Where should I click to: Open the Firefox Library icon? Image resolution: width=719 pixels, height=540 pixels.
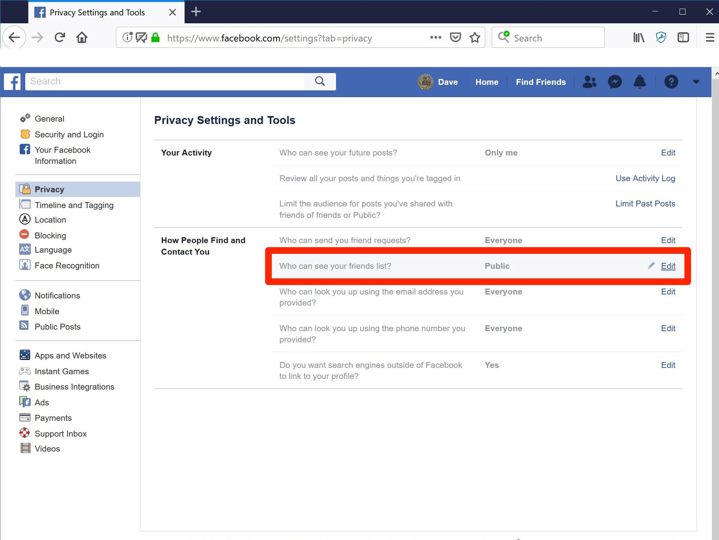[639, 37]
